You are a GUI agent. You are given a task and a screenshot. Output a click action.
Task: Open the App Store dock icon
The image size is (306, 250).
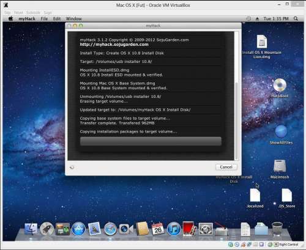78,229
